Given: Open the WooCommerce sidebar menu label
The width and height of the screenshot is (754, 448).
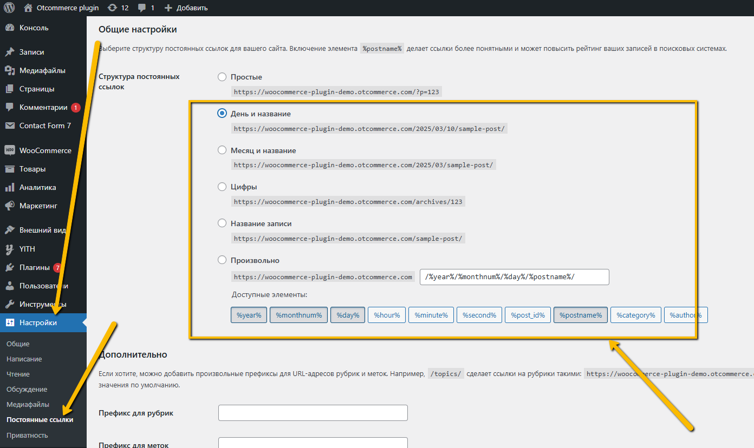Looking at the screenshot, I should click(x=45, y=150).
